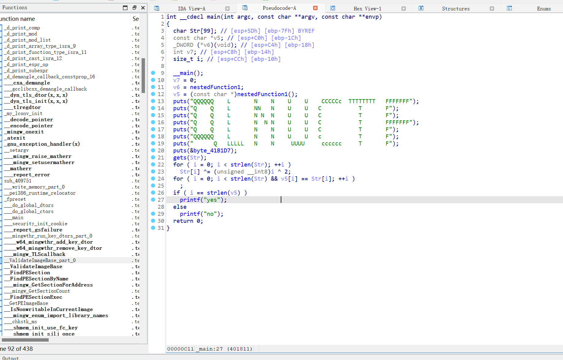Switch to IDA View-A tab
563x360 pixels.
192,9
